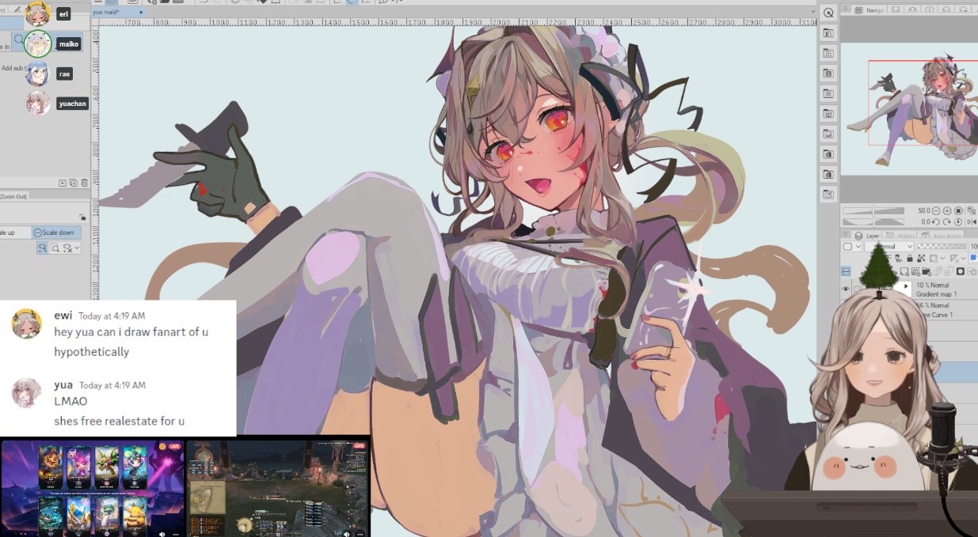Click maiko's avatar in the Discord voice list

tap(38, 43)
